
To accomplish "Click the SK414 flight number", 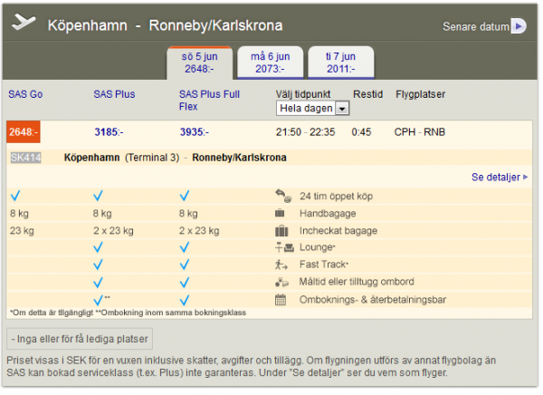I will 26,158.
